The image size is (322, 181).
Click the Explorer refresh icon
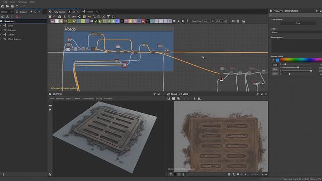pos(2,17)
